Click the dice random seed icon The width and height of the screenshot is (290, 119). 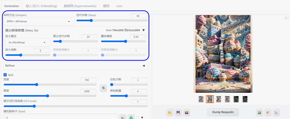click(x=123, y=117)
